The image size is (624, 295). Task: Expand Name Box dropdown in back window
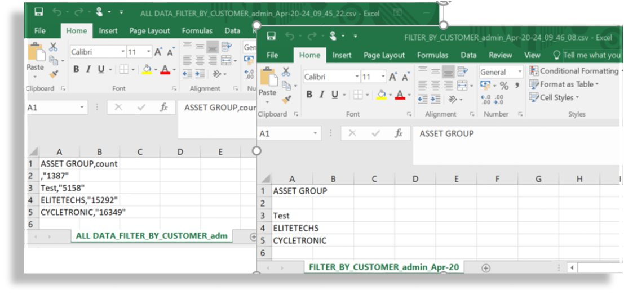point(82,108)
